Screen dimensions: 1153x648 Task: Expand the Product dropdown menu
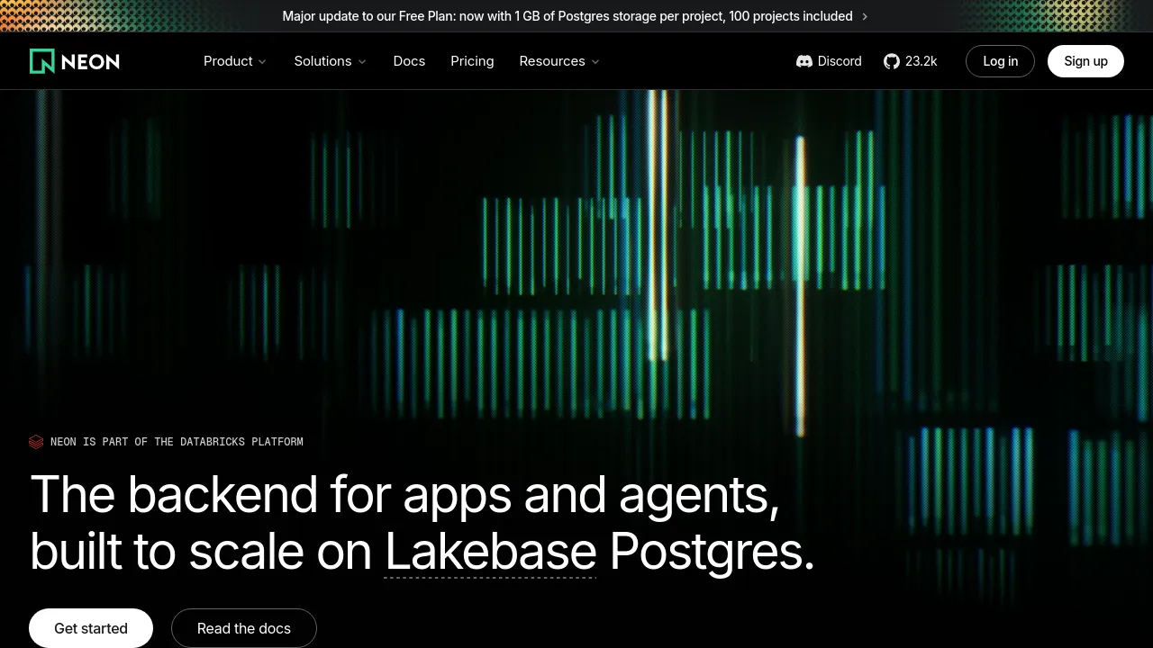(235, 61)
